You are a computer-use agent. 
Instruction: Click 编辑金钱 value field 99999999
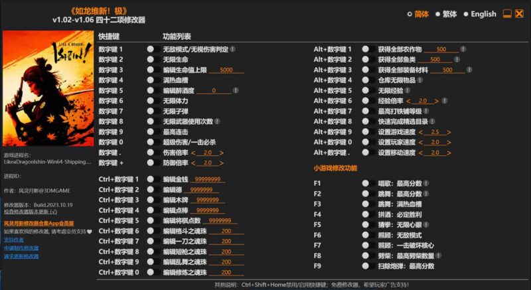tap(208, 179)
